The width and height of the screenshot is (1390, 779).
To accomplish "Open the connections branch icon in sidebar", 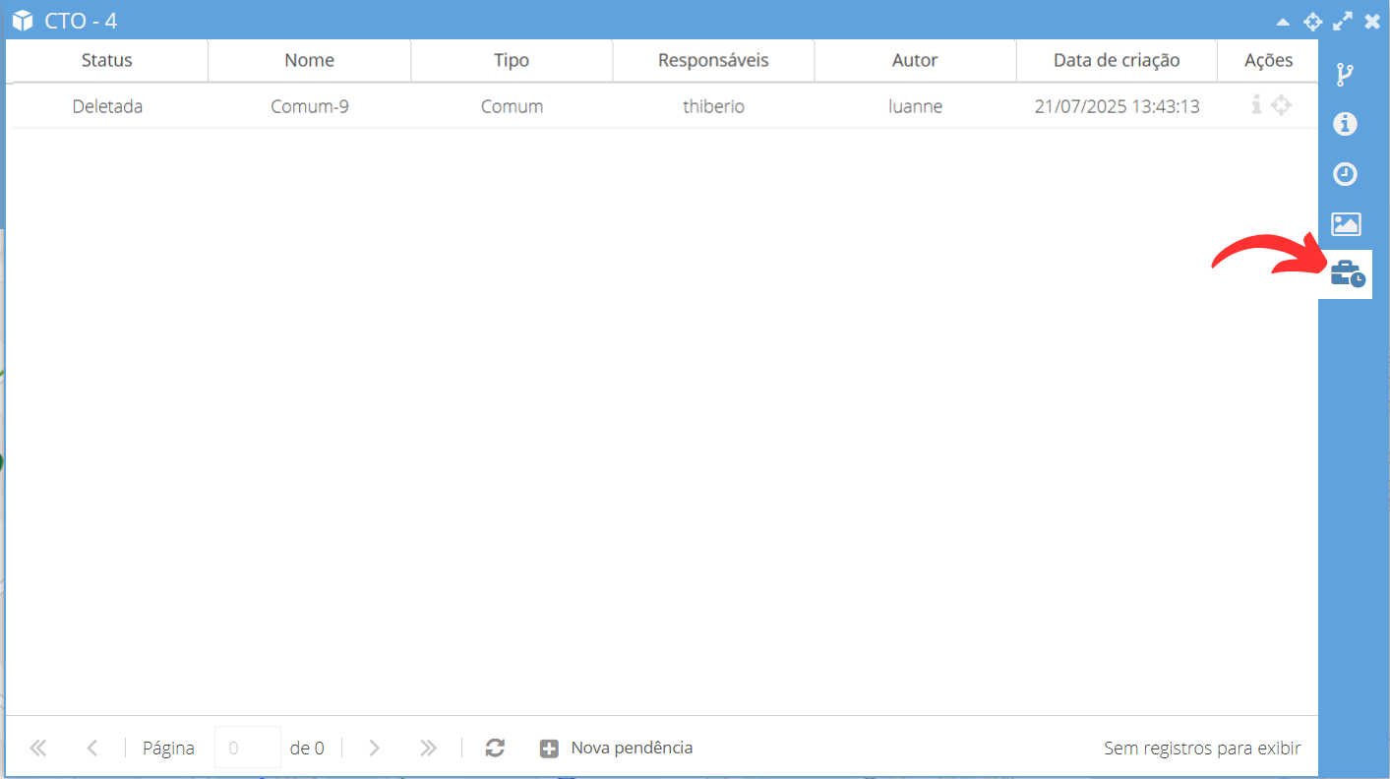I will pos(1345,74).
